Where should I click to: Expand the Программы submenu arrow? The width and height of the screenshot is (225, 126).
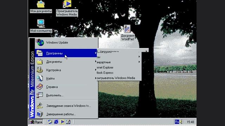click(96, 53)
